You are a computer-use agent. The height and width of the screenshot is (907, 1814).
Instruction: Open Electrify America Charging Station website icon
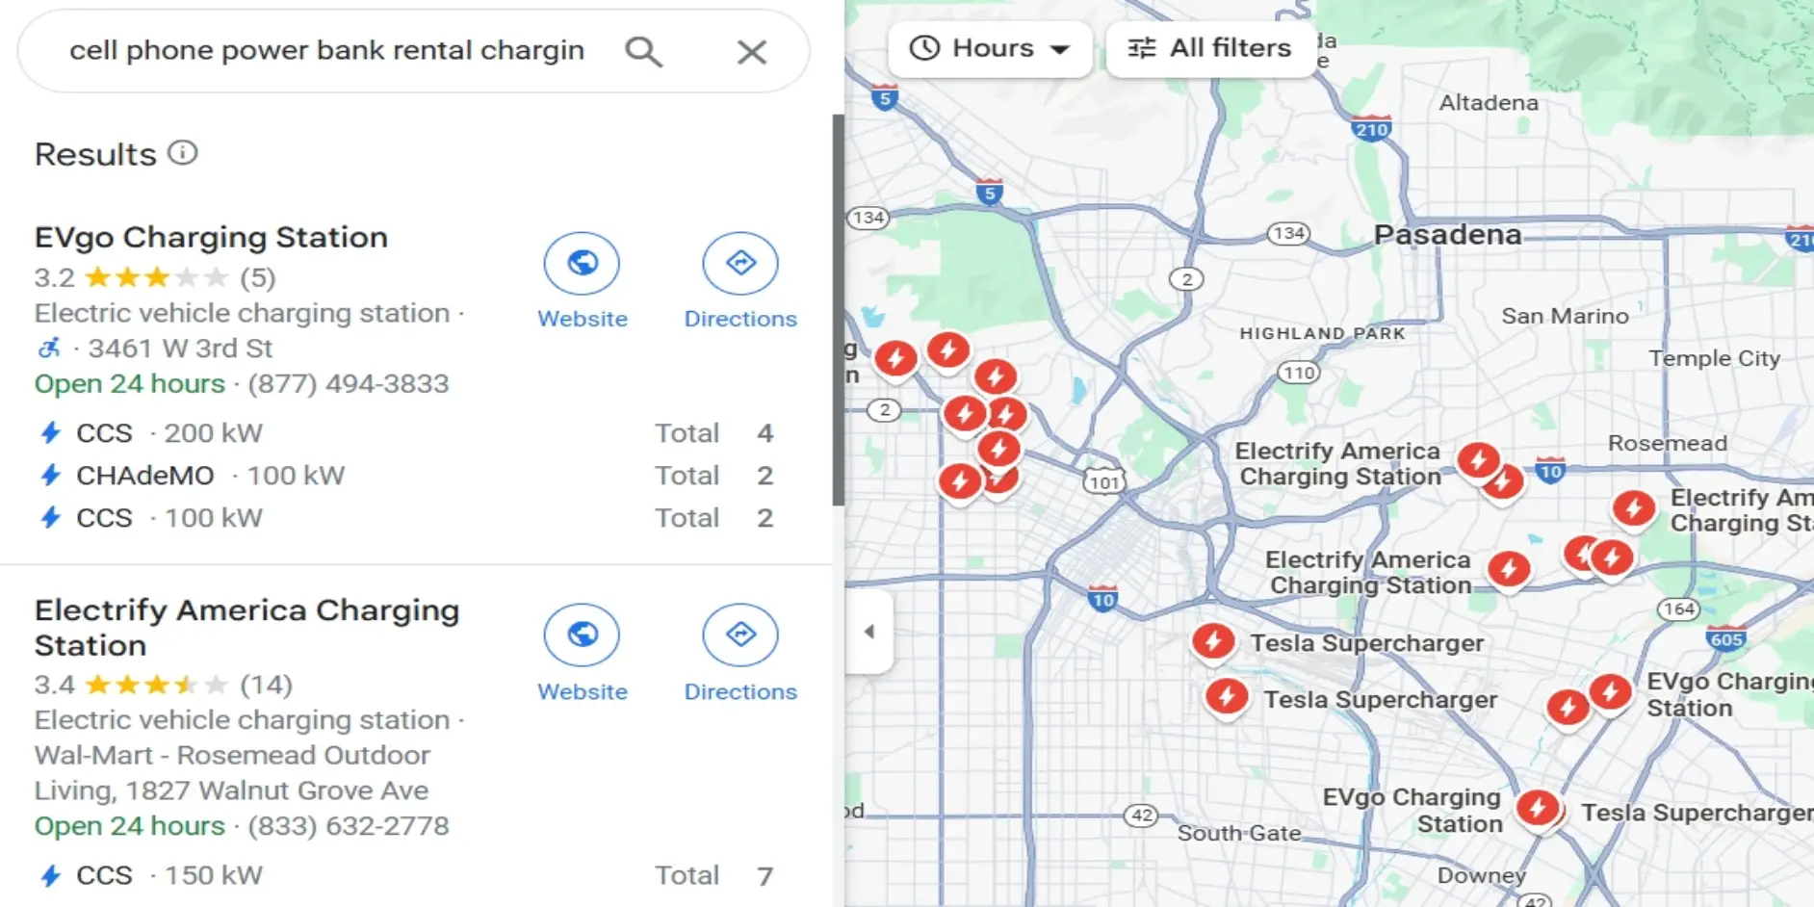click(x=582, y=635)
